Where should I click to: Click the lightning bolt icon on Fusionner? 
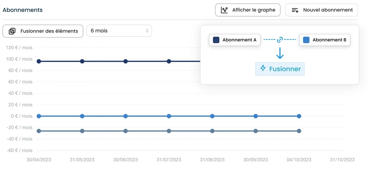[x=263, y=68]
